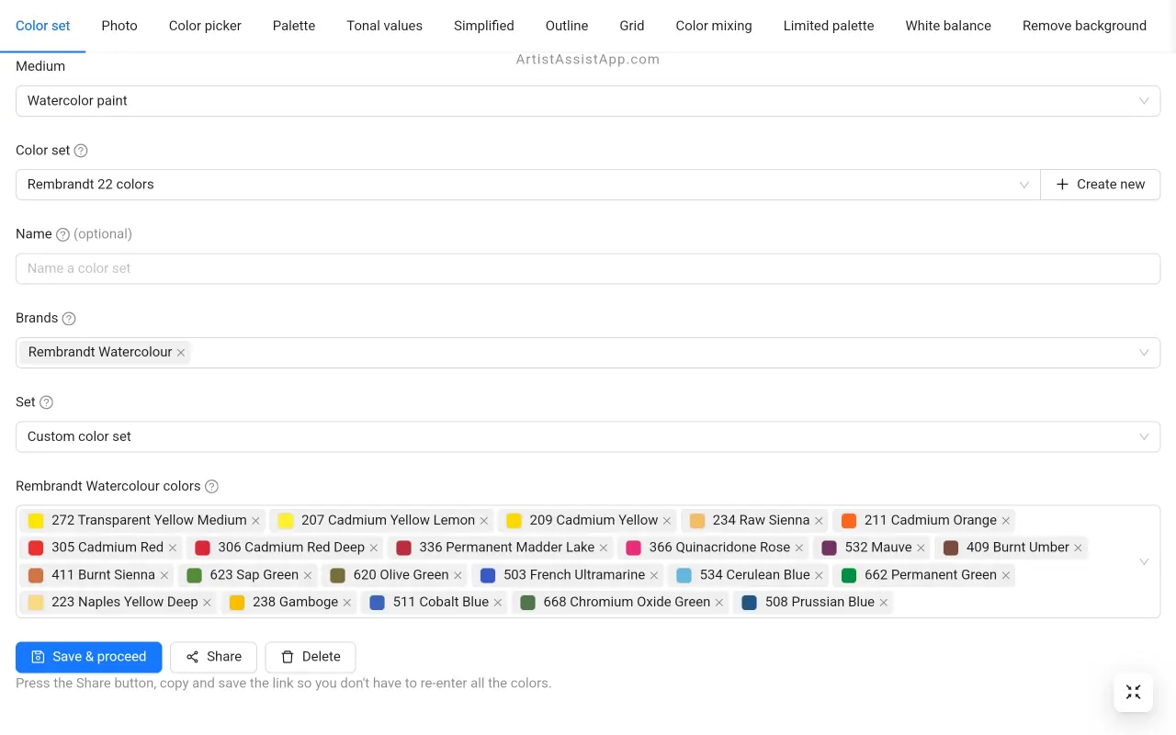Click the dark blue swatch of 508 Prussian Blue
Viewport: 1176px width, 735px height.
tap(749, 603)
